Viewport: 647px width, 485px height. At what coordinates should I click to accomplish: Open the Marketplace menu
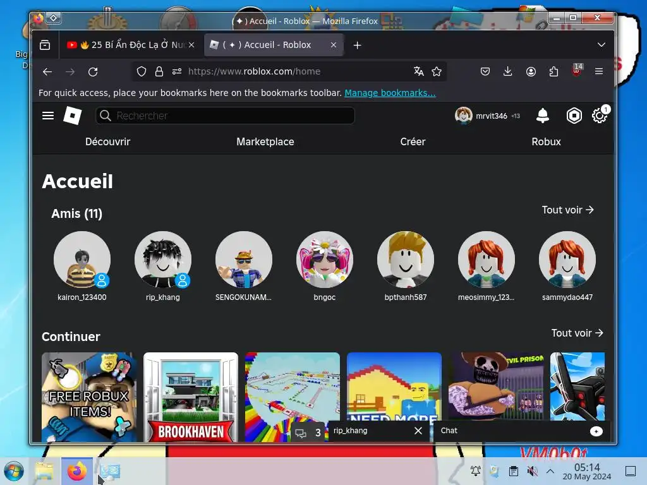coord(265,142)
